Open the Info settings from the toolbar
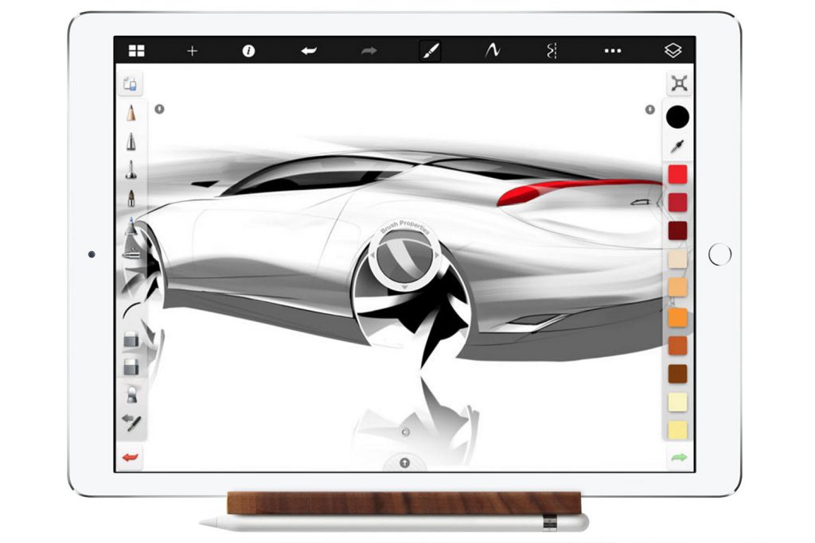This screenshot has height=543, width=815. point(248,48)
